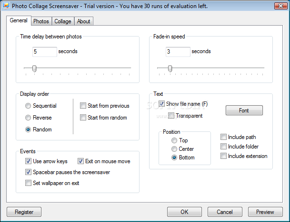Open the Collage tab
This screenshot has height=222, width=290.
click(63, 21)
